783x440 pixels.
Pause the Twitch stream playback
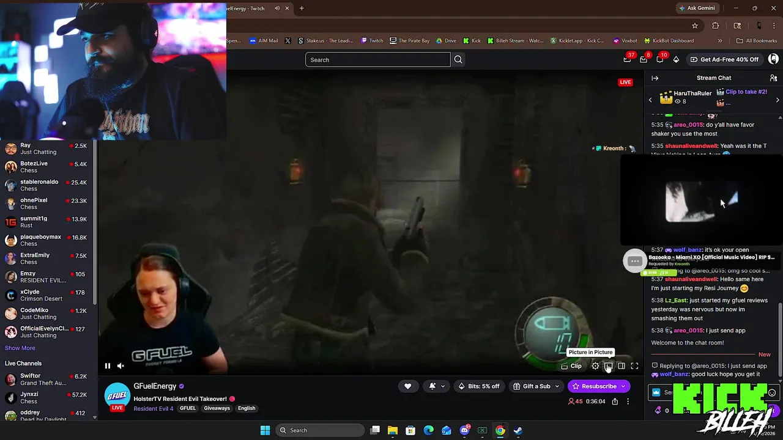(x=107, y=366)
